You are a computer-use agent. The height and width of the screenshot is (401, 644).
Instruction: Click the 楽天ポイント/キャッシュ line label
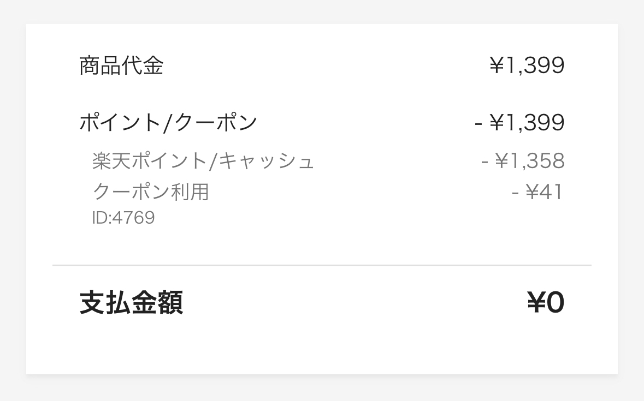203,160
